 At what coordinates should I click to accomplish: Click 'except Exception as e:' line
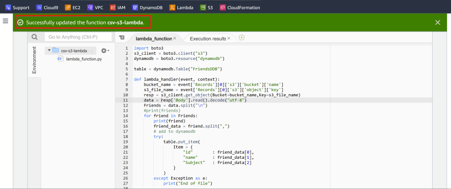pyautogui.click(x=180, y=178)
